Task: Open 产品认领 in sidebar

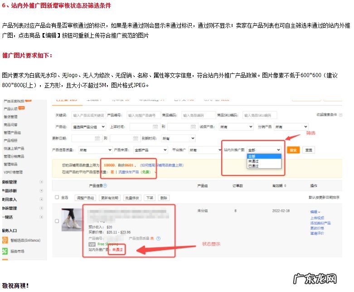Action: 10,109
